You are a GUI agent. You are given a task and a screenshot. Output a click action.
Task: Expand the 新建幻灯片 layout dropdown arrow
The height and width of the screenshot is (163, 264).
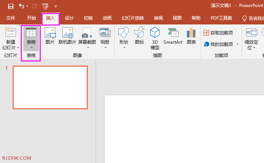click(18, 48)
